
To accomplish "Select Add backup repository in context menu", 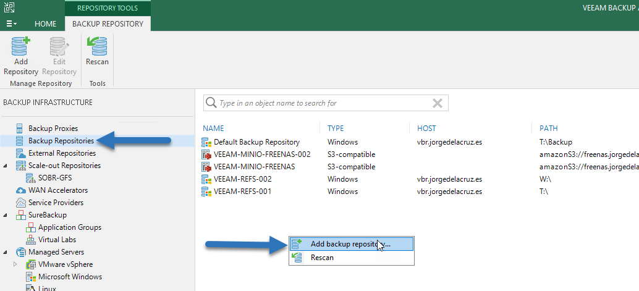I will click(351, 244).
